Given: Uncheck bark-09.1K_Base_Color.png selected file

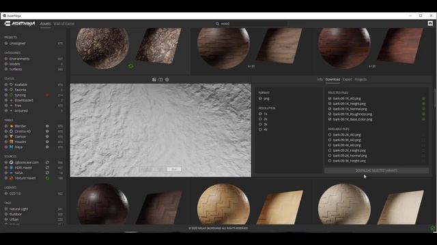Looking at the screenshot, I should pyautogui.click(x=330, y=119).
